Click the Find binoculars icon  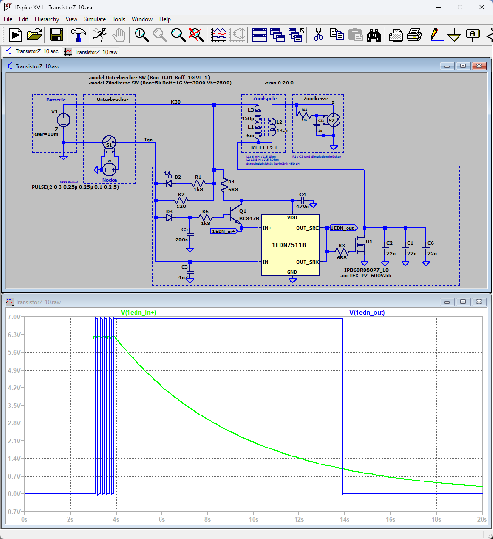tap(374, 34)
